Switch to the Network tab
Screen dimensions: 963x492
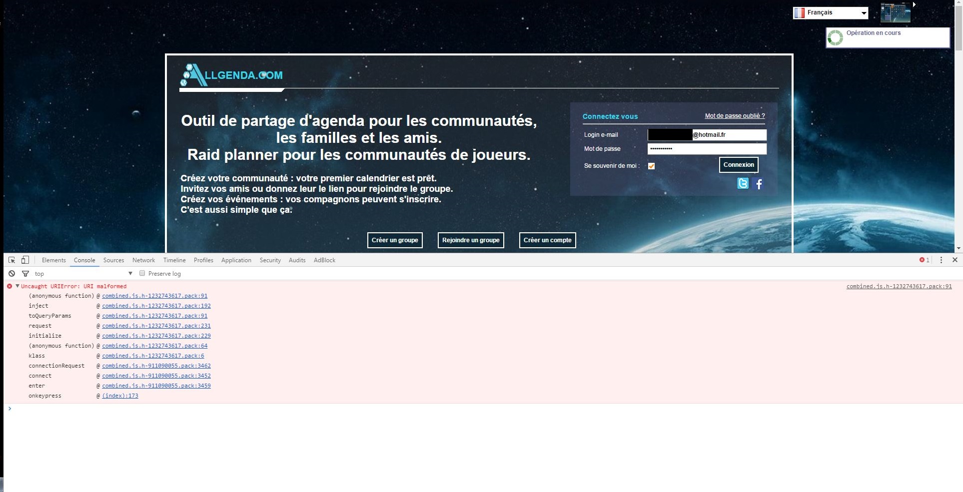143,260
